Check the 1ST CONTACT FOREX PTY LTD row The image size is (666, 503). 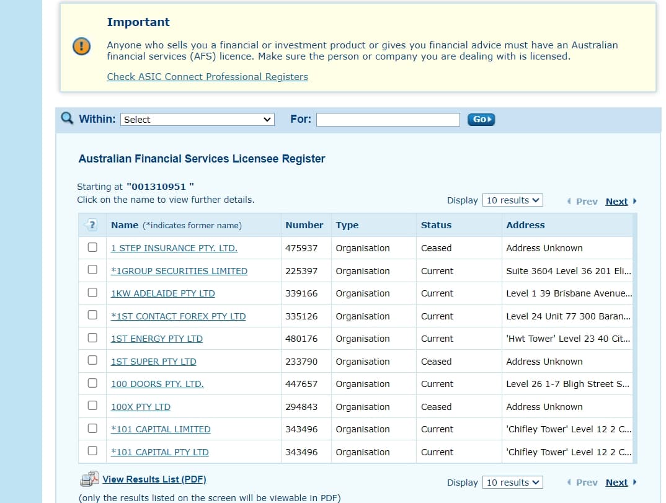[92, 315]
